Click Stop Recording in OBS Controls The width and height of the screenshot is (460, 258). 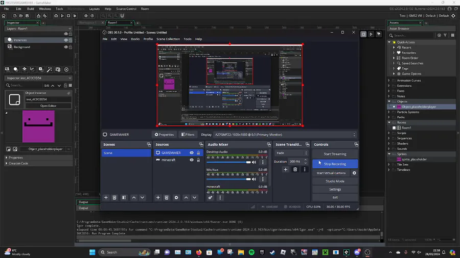(335, 164)
